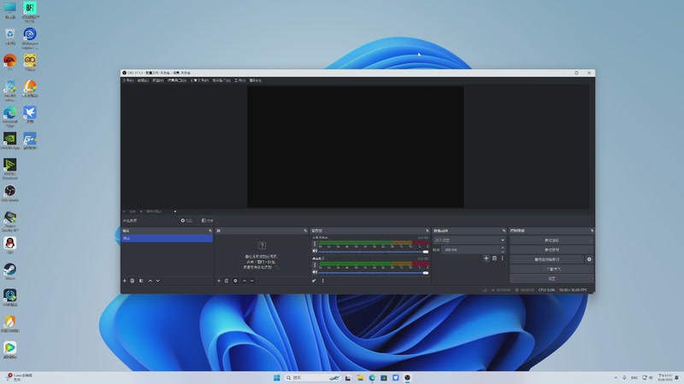Remove source with Sources panel trash icon
The image size is (684, 384).
(x=227, y=281)
